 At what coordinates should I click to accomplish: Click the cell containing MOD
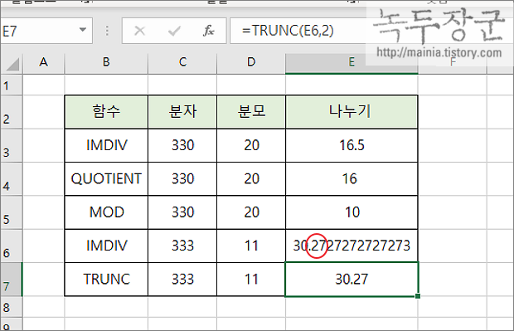coord(106,212)
